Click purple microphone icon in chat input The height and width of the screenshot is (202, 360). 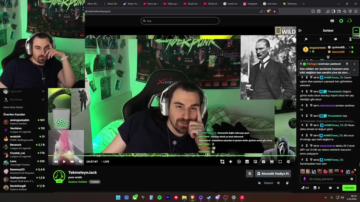[x=305, y=179]
